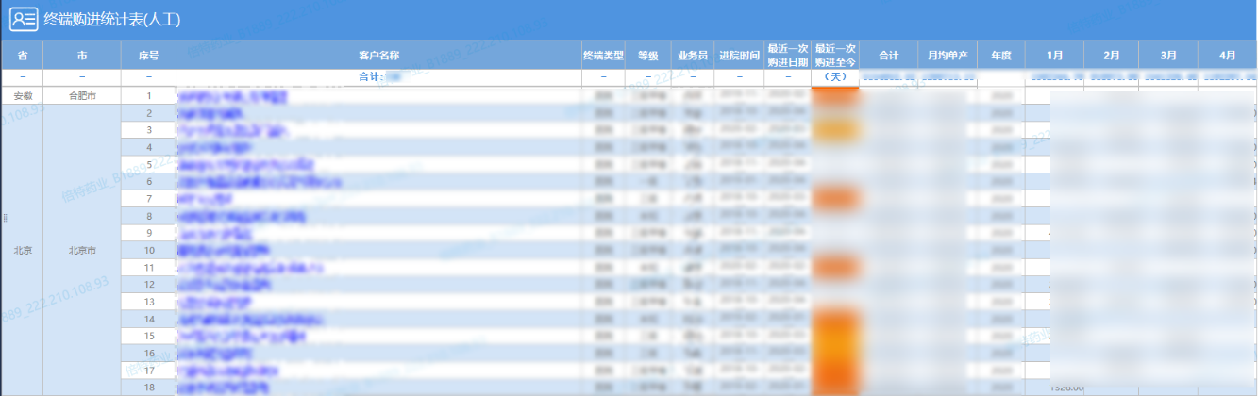Click the 最近一次购进日期 column header

click(787, 56)
